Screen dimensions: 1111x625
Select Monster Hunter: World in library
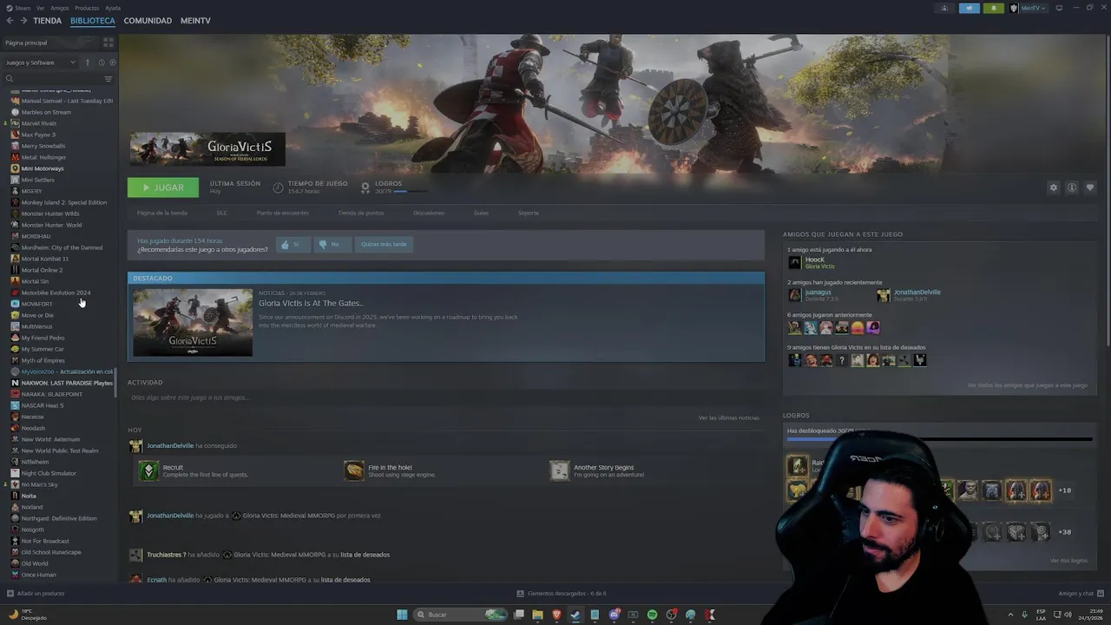(51, 225)
